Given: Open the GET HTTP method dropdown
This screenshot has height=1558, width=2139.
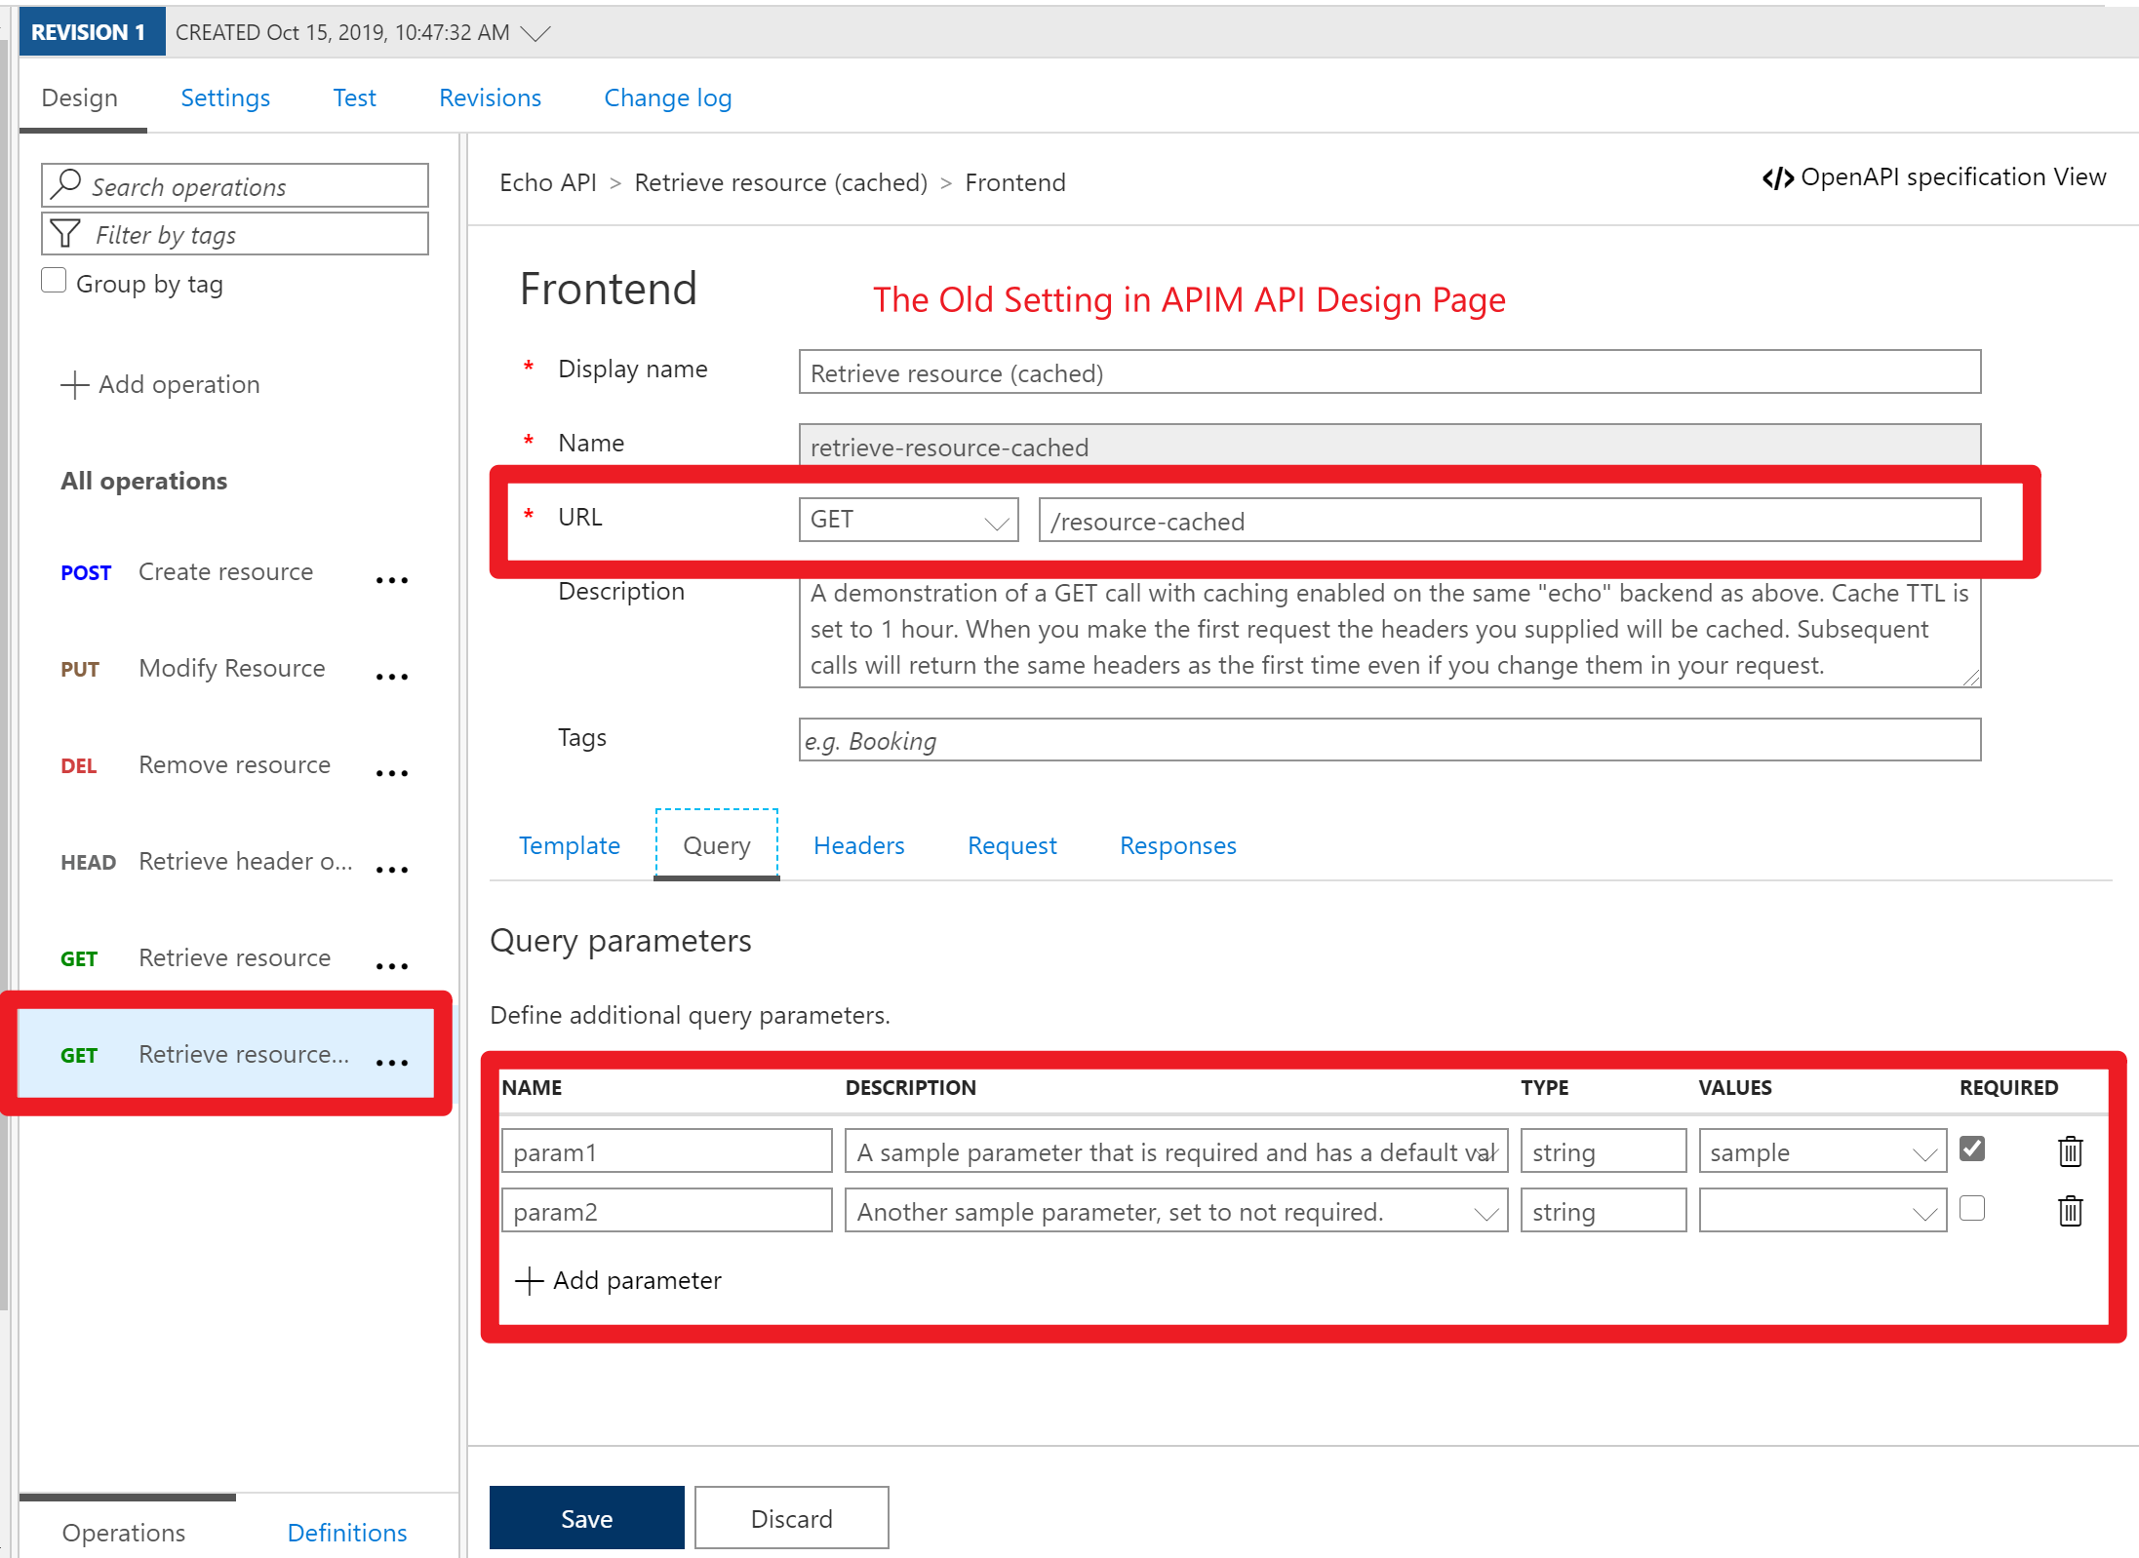Looking at the screenshot, I should pos(907,521).
